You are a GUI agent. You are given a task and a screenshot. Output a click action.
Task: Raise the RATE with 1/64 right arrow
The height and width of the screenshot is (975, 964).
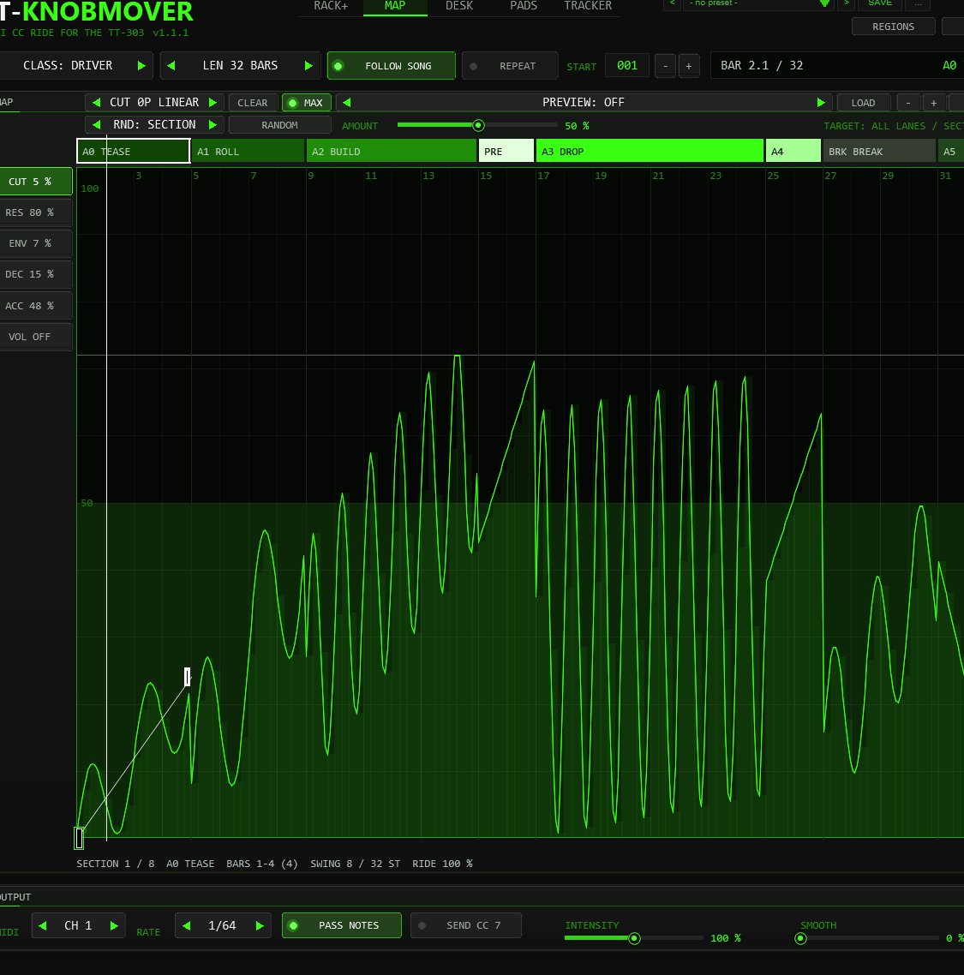[260, 926]
